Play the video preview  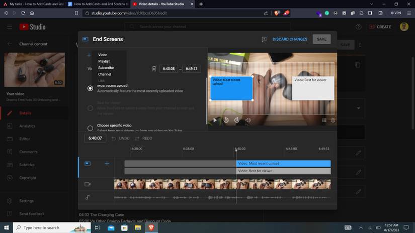click(215, 120)
